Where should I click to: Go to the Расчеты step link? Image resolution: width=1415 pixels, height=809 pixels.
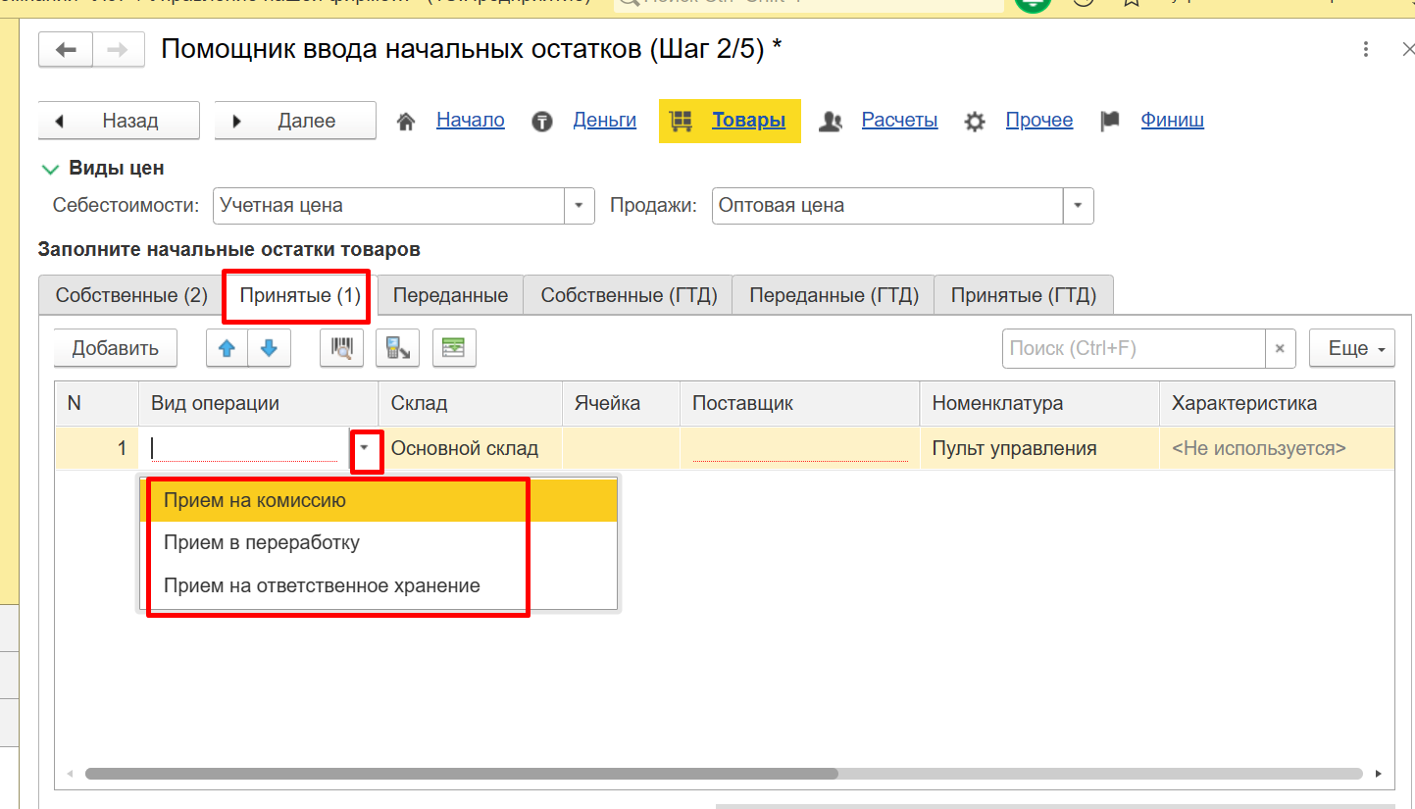click(x=899, y=121)
